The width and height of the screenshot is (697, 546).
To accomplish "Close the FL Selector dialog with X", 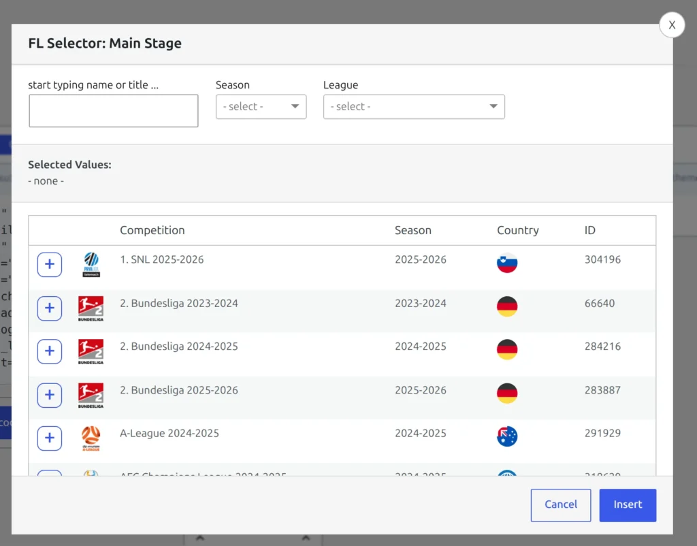I will point(672,25).
